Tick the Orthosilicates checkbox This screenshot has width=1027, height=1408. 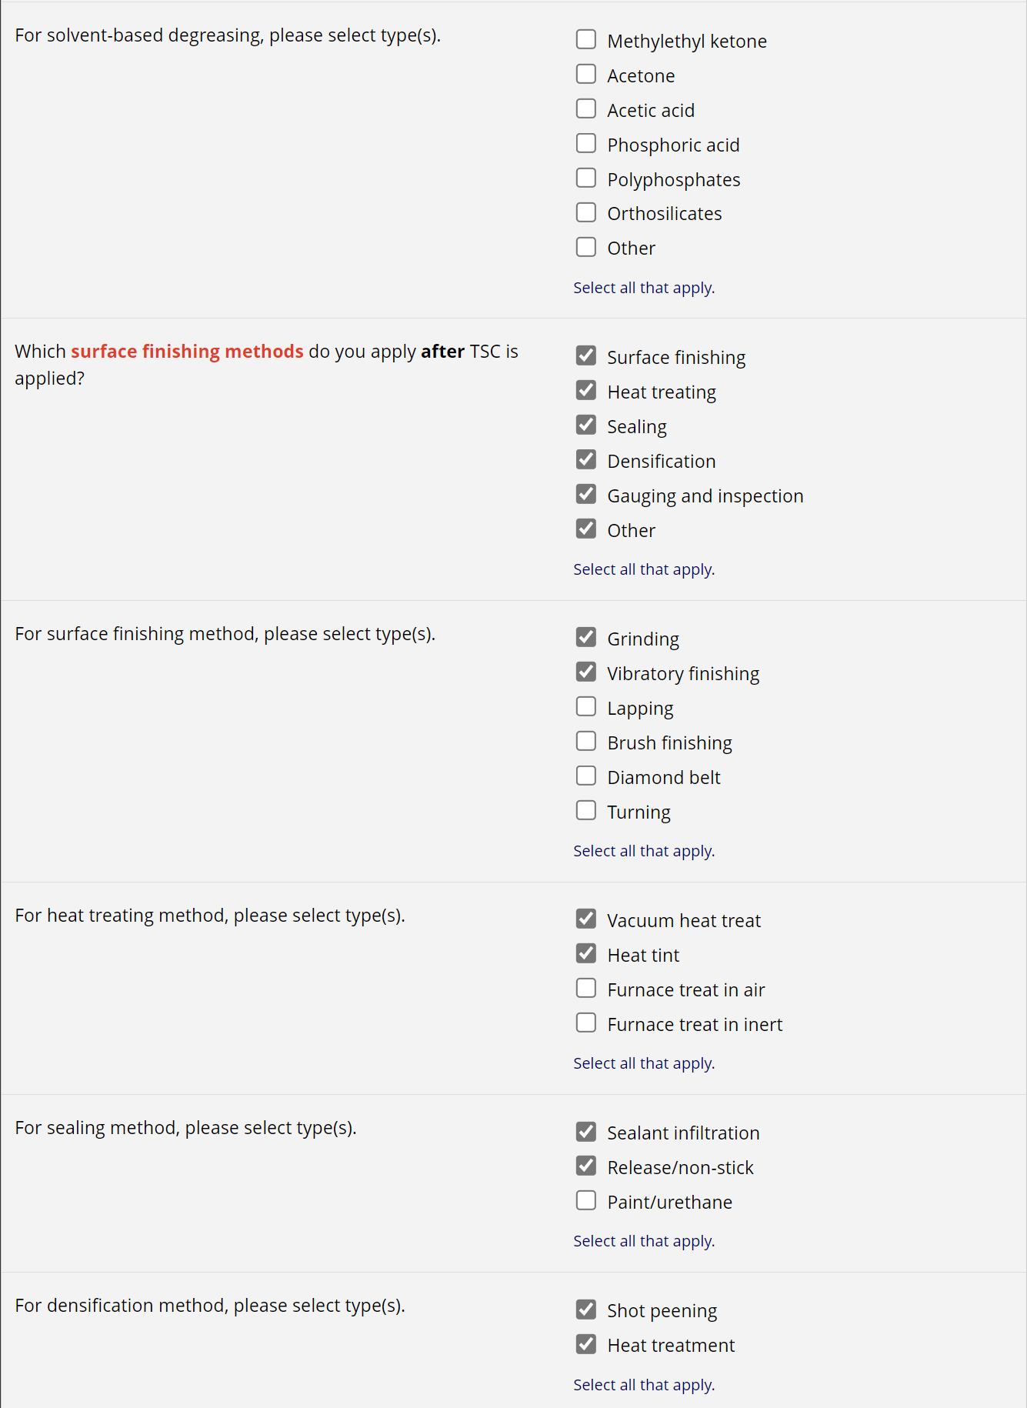point(586,212)
